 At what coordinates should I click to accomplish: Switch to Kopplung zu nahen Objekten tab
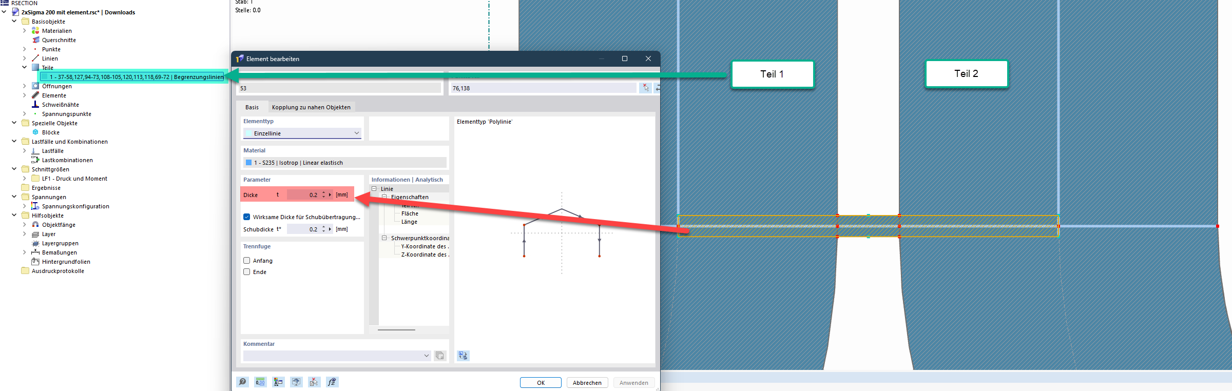311,107
